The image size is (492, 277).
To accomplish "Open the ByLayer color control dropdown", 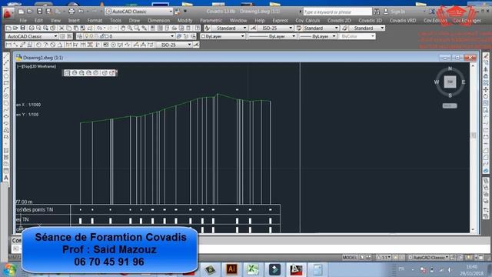I will [x=222, y=36].
